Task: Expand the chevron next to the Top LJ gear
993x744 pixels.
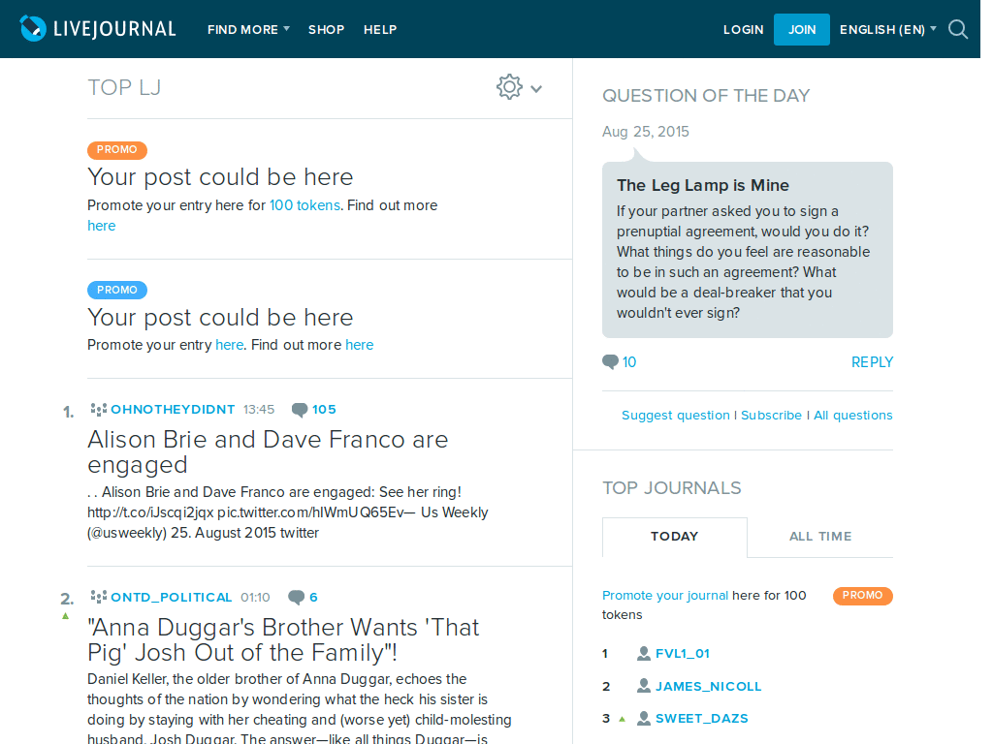Action: (x=535, y=87)
